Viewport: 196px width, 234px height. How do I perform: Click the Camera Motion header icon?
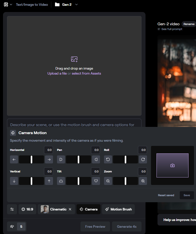[x=13, y=133]
